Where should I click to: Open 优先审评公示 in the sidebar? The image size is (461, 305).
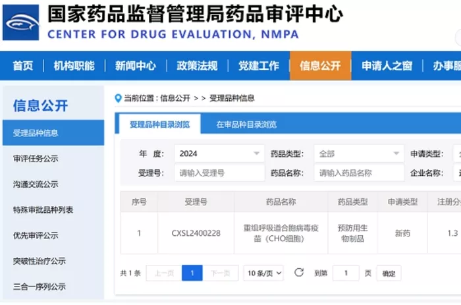tap(36, 236)
